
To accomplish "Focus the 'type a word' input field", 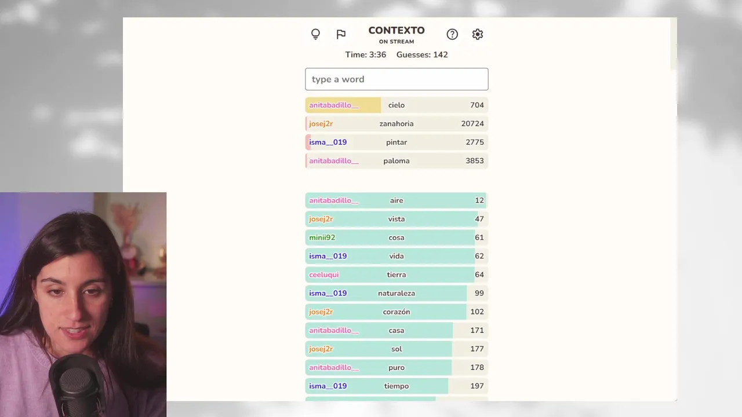I will coord(397,79).
